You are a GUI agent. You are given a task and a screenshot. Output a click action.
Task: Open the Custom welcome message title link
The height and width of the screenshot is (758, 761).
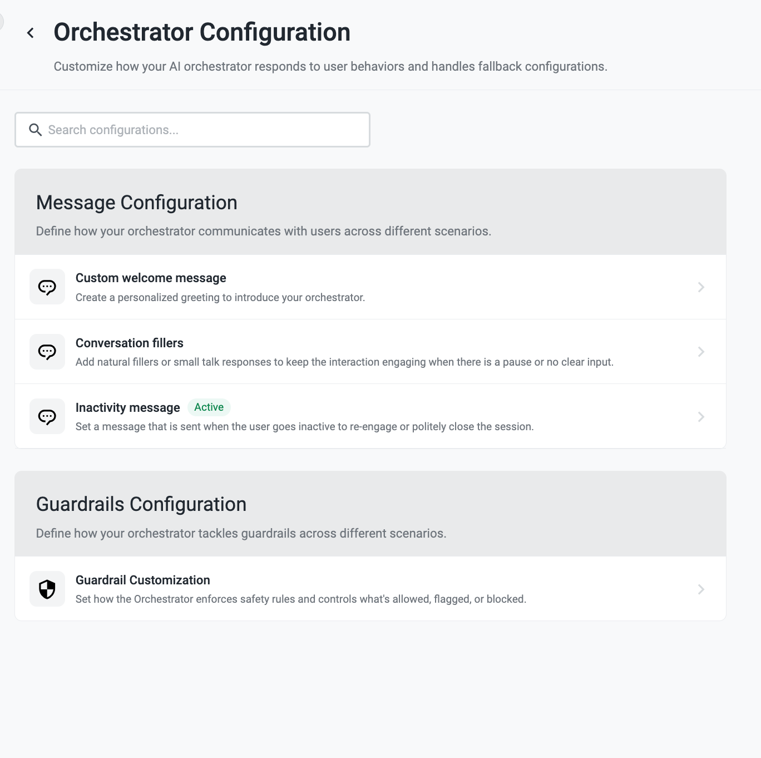point(151,278)
